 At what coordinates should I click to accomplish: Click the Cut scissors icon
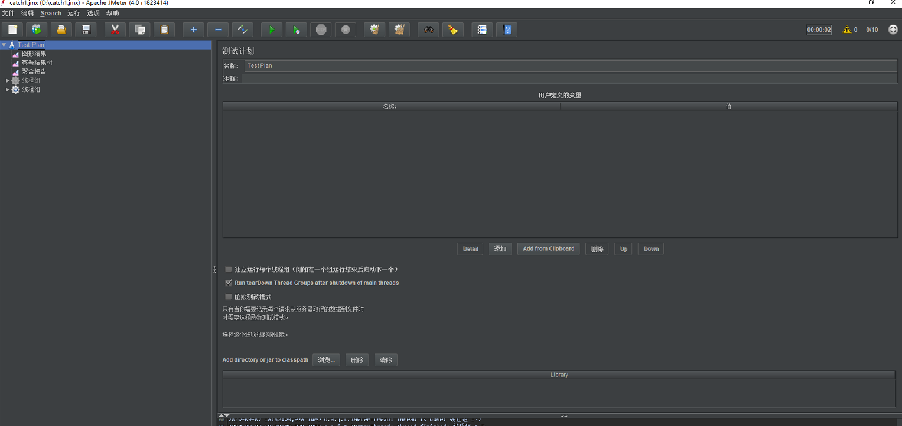click(115, 30)
